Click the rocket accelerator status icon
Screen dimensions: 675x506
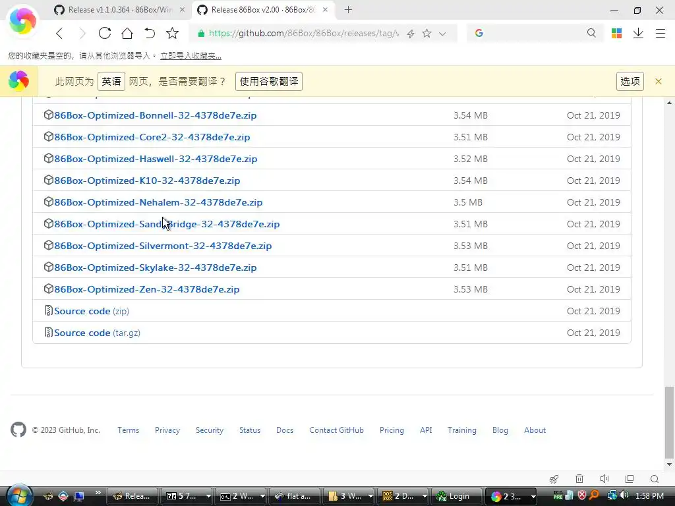(554, 479)
